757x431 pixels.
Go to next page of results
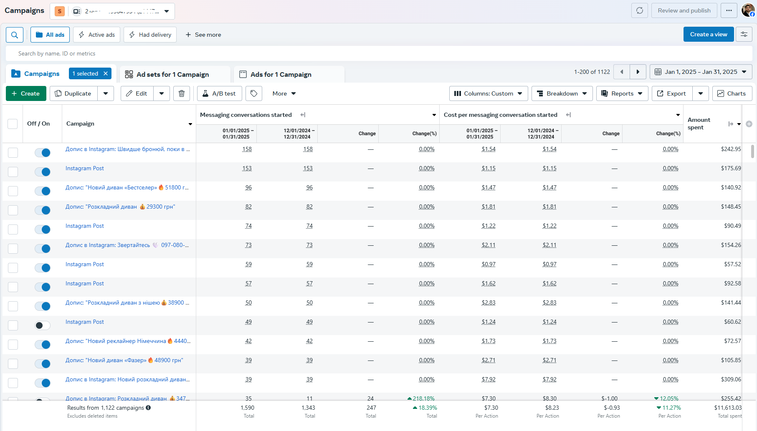(x=638, y=72)
